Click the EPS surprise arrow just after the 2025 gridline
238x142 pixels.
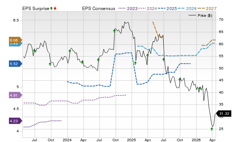tap(135, 63)
